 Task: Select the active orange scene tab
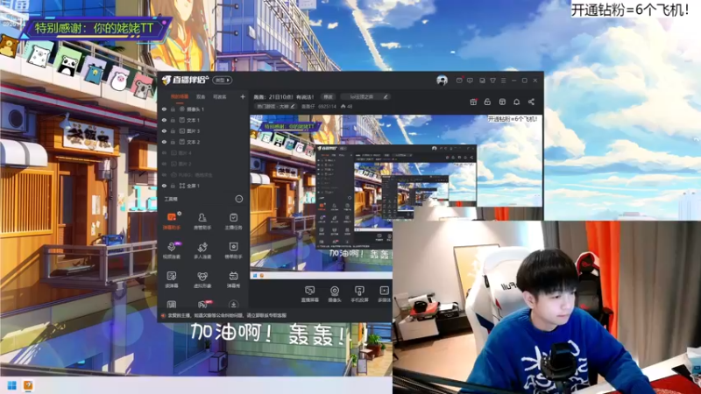pos(180,96)
